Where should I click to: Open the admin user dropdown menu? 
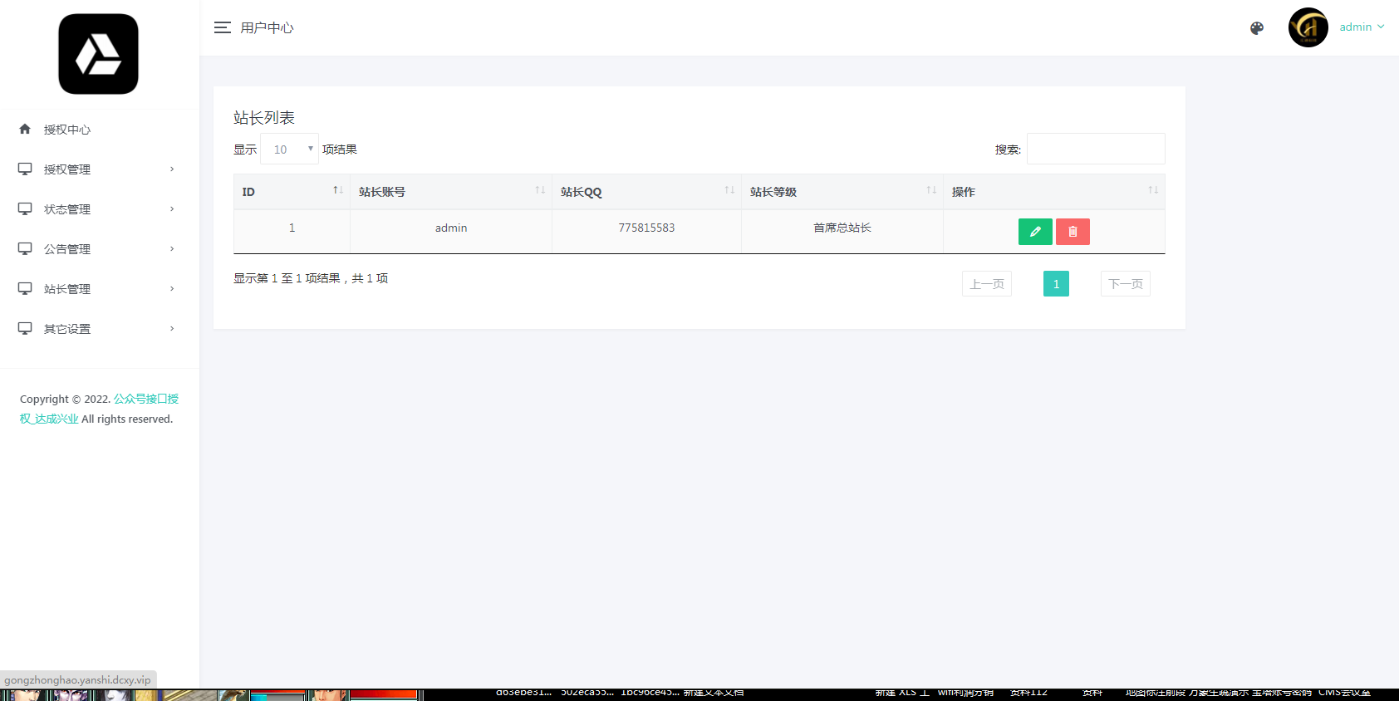coord(1362,27)
